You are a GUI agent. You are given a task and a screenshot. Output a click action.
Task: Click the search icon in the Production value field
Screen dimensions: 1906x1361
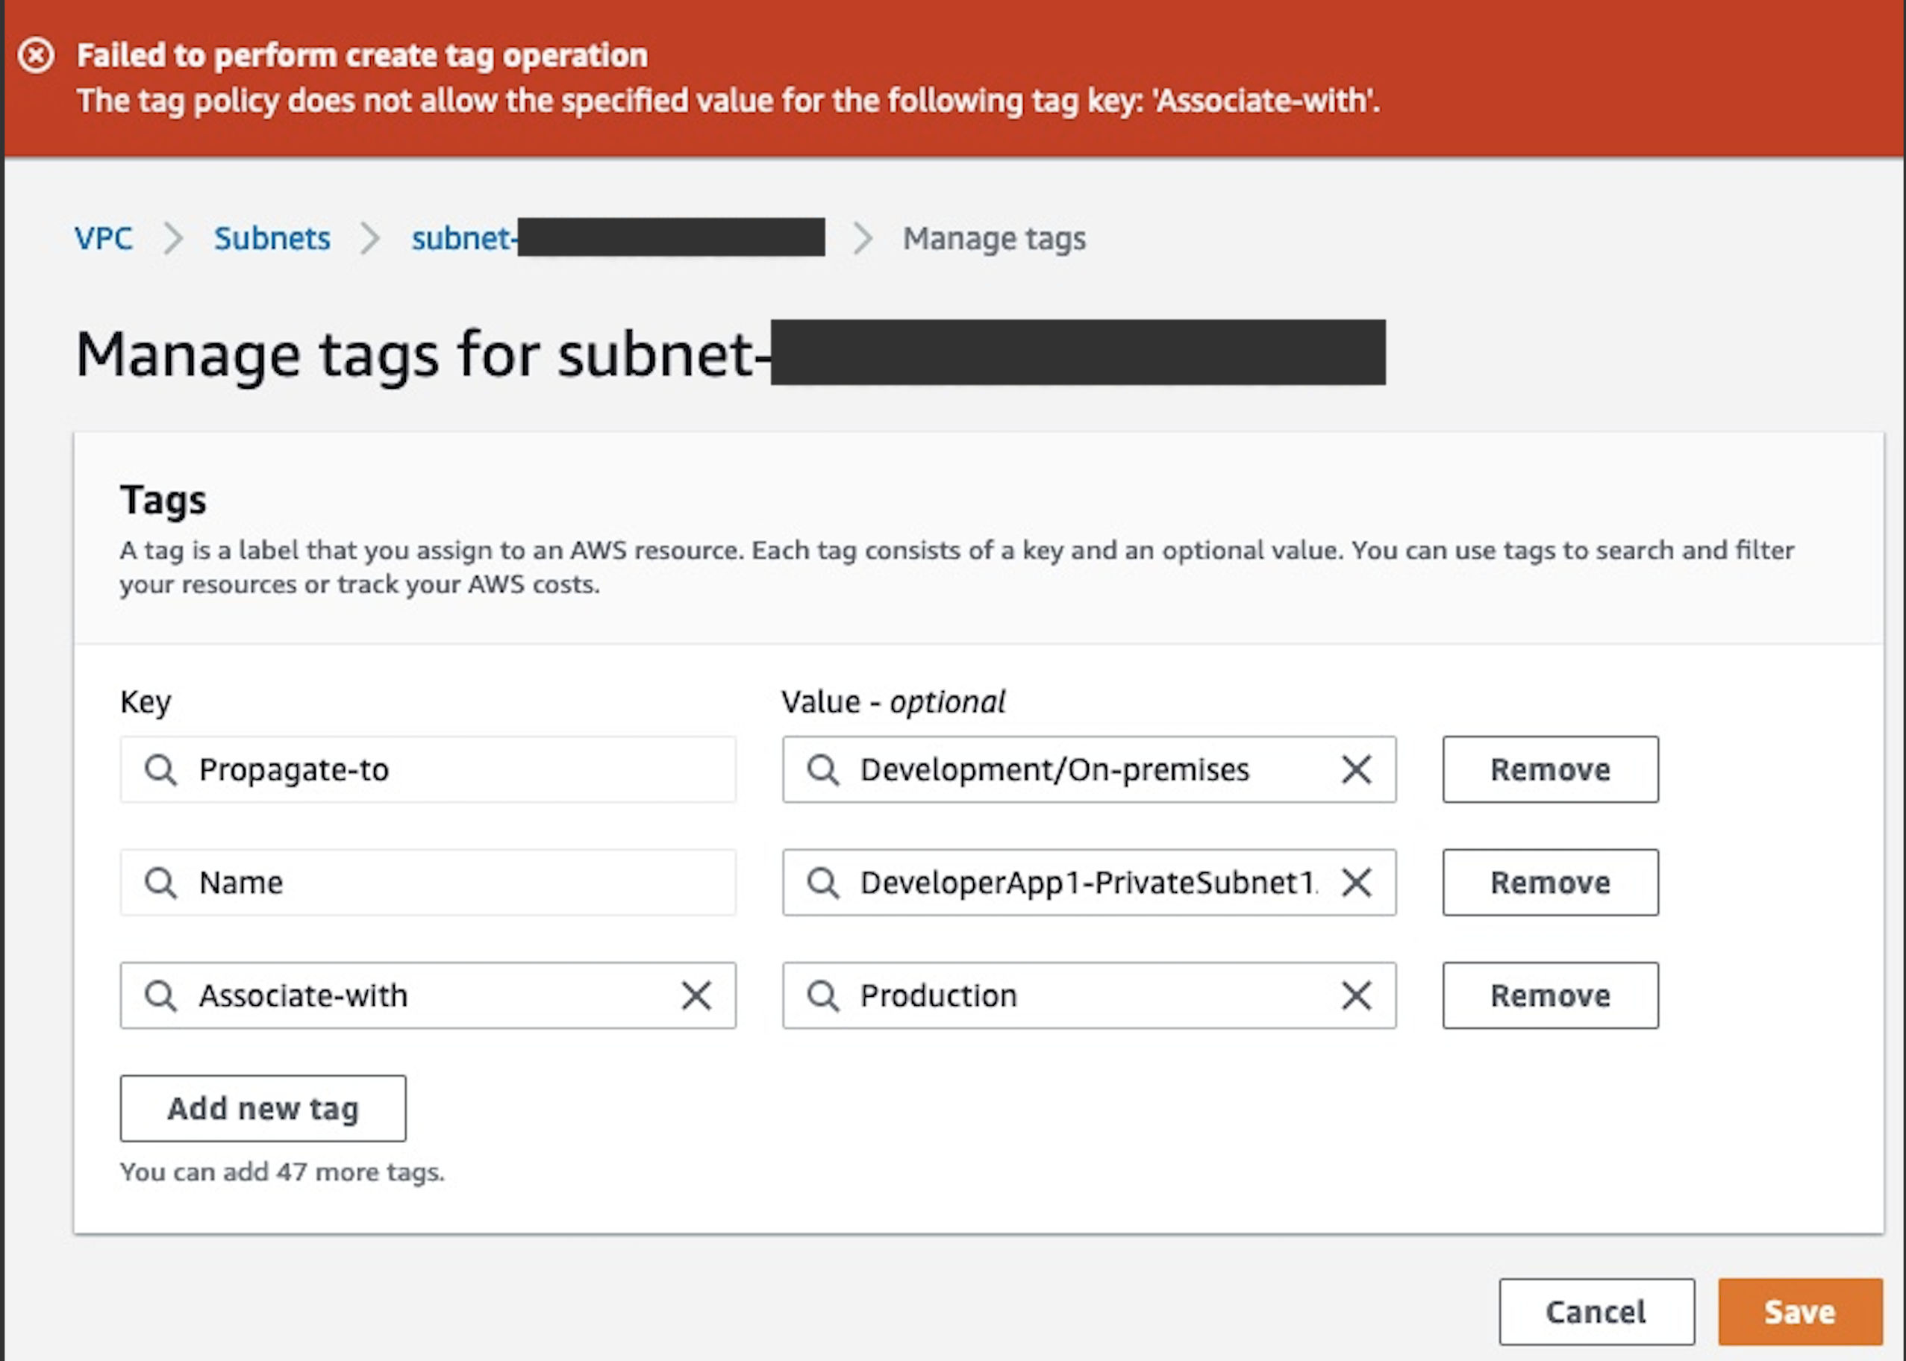pos(824,995)
